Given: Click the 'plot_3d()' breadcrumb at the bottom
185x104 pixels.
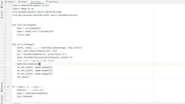Looking at the screenshot, I should tap(17, 103).
